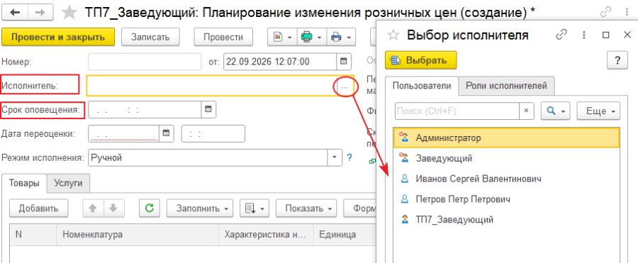Screen dimensions: 638x263
Task: Focus the Исполнитель input field
Action: point(211,86)
